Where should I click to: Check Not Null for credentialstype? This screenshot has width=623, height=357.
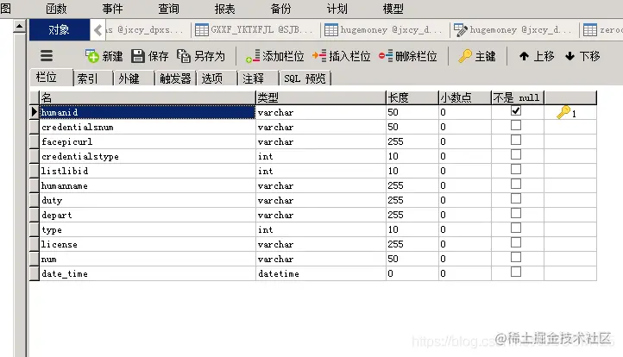point(516,155)
